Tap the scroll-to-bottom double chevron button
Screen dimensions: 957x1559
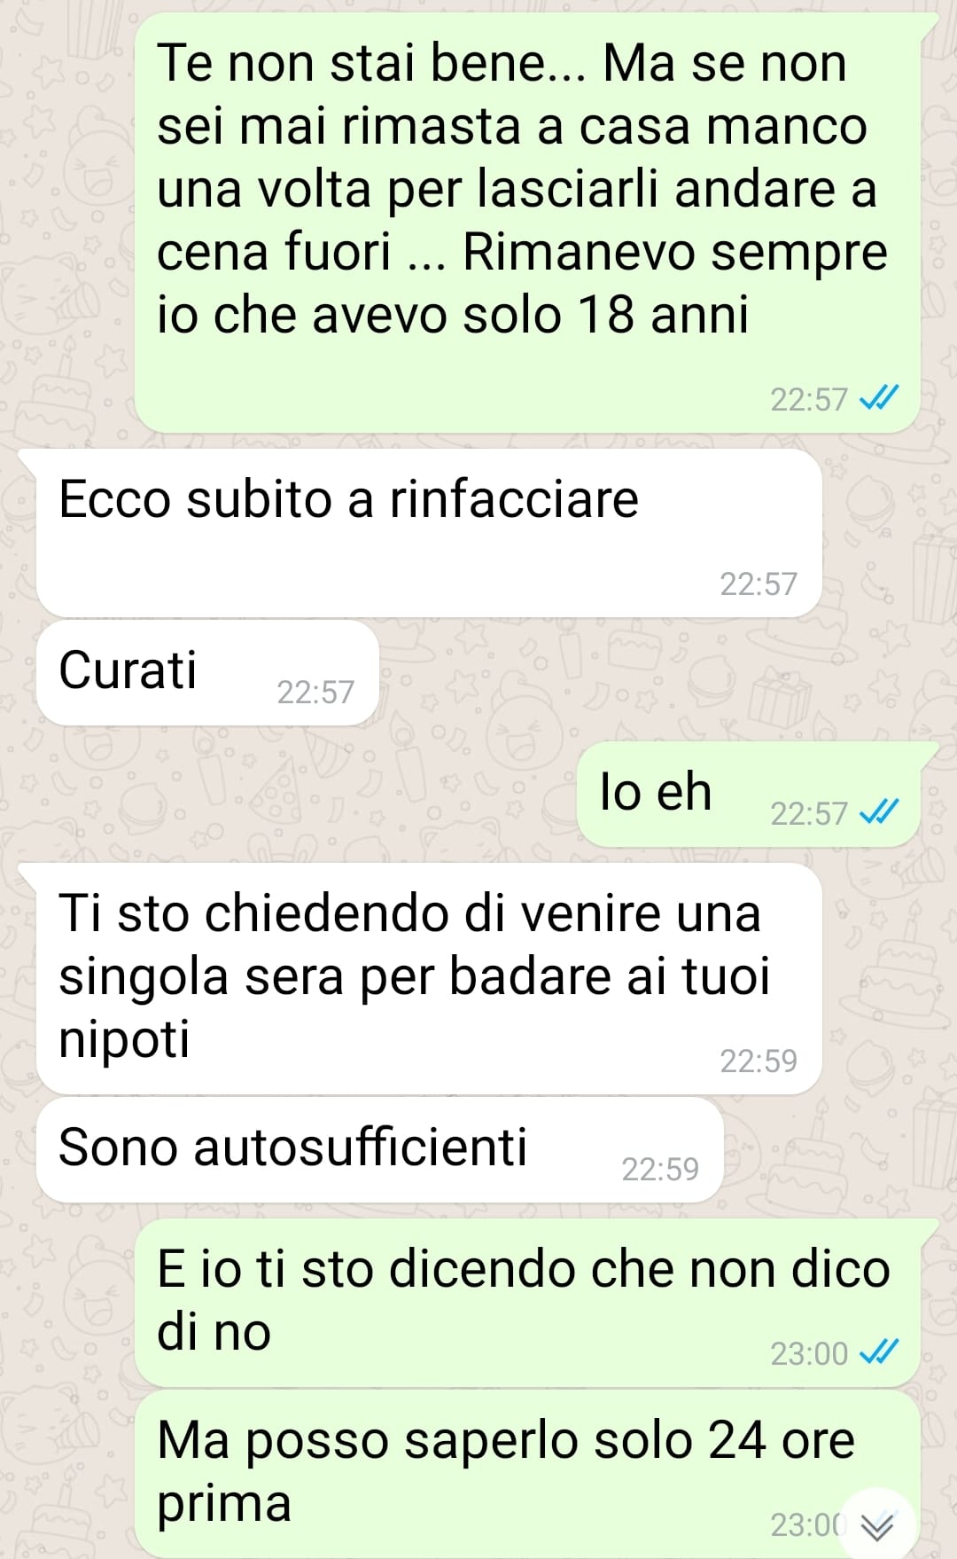[877, 1525]
